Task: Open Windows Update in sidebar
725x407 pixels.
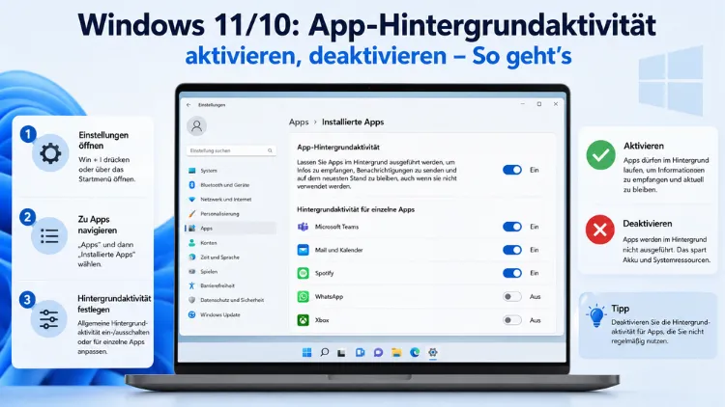Action: [x=231, y=314]
